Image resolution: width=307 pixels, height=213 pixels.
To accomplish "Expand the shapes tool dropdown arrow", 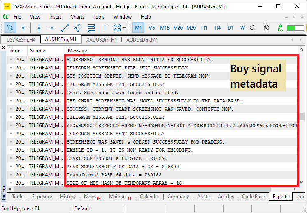I will 125,28.
